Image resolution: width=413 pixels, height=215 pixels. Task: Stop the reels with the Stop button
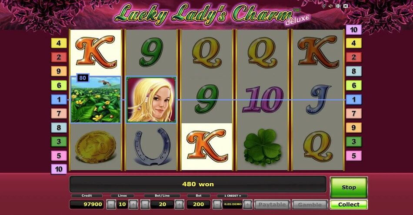click(x=349, y=187)
